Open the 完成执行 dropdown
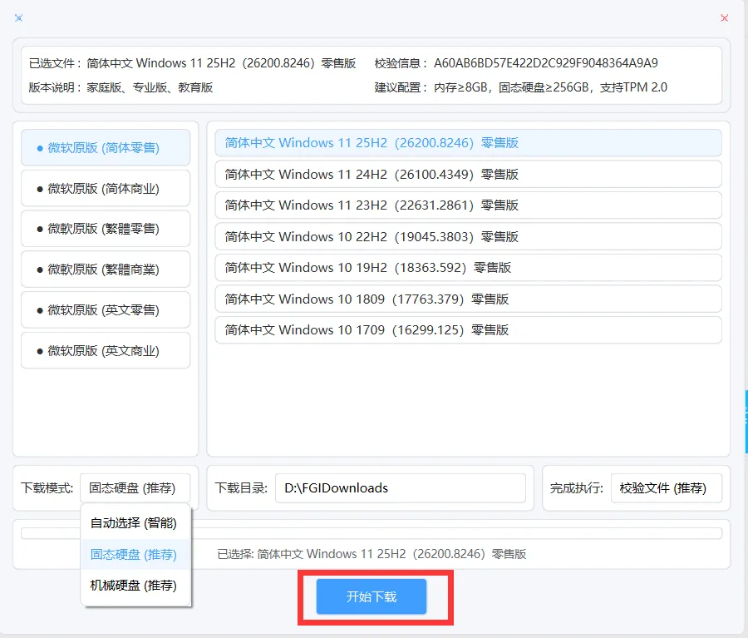The width and height of the screenshot is (748, 638). [667, 488]
